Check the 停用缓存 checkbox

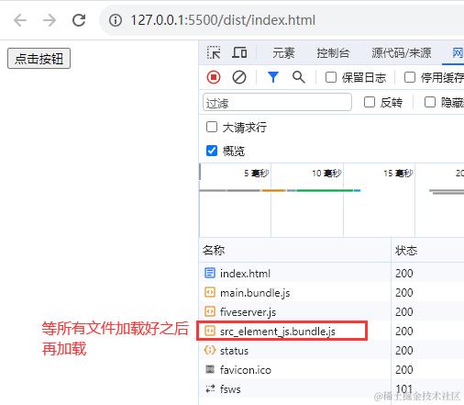[x=410, y=77]
